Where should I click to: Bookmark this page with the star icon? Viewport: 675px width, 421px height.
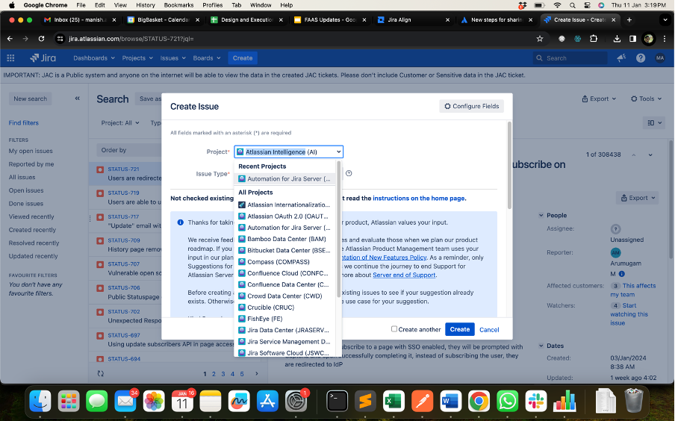(539, 39)
